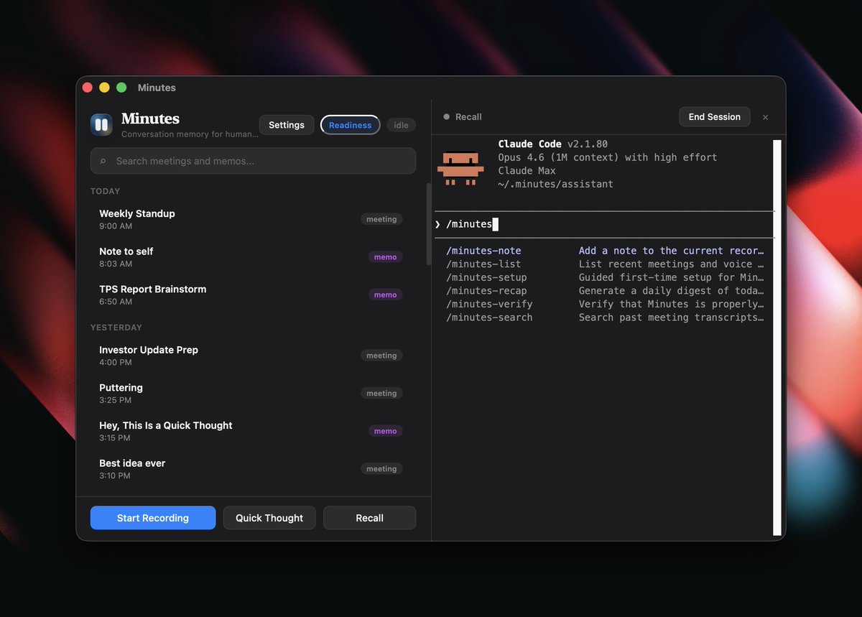Click the Recall status dot indicator
The height and width of the screenshot is (617, 862).
(447, 116)
